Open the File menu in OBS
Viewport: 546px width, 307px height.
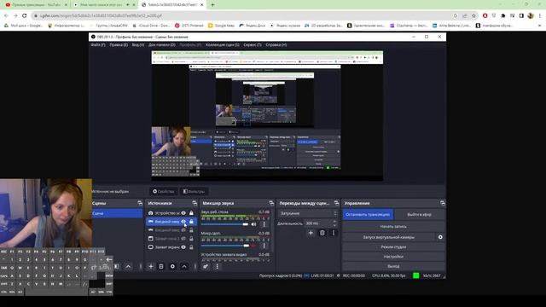tap(98, 45)
